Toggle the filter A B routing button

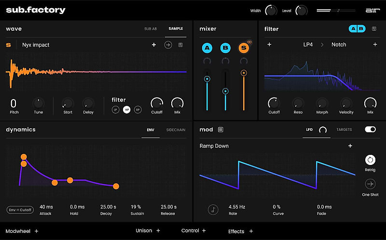coord(357,29)
